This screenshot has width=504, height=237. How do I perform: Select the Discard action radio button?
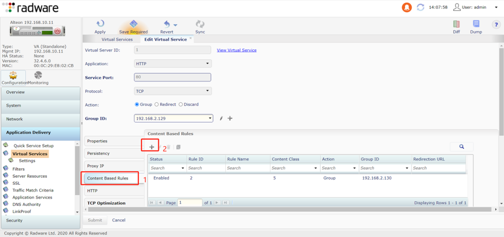(181, 105)
